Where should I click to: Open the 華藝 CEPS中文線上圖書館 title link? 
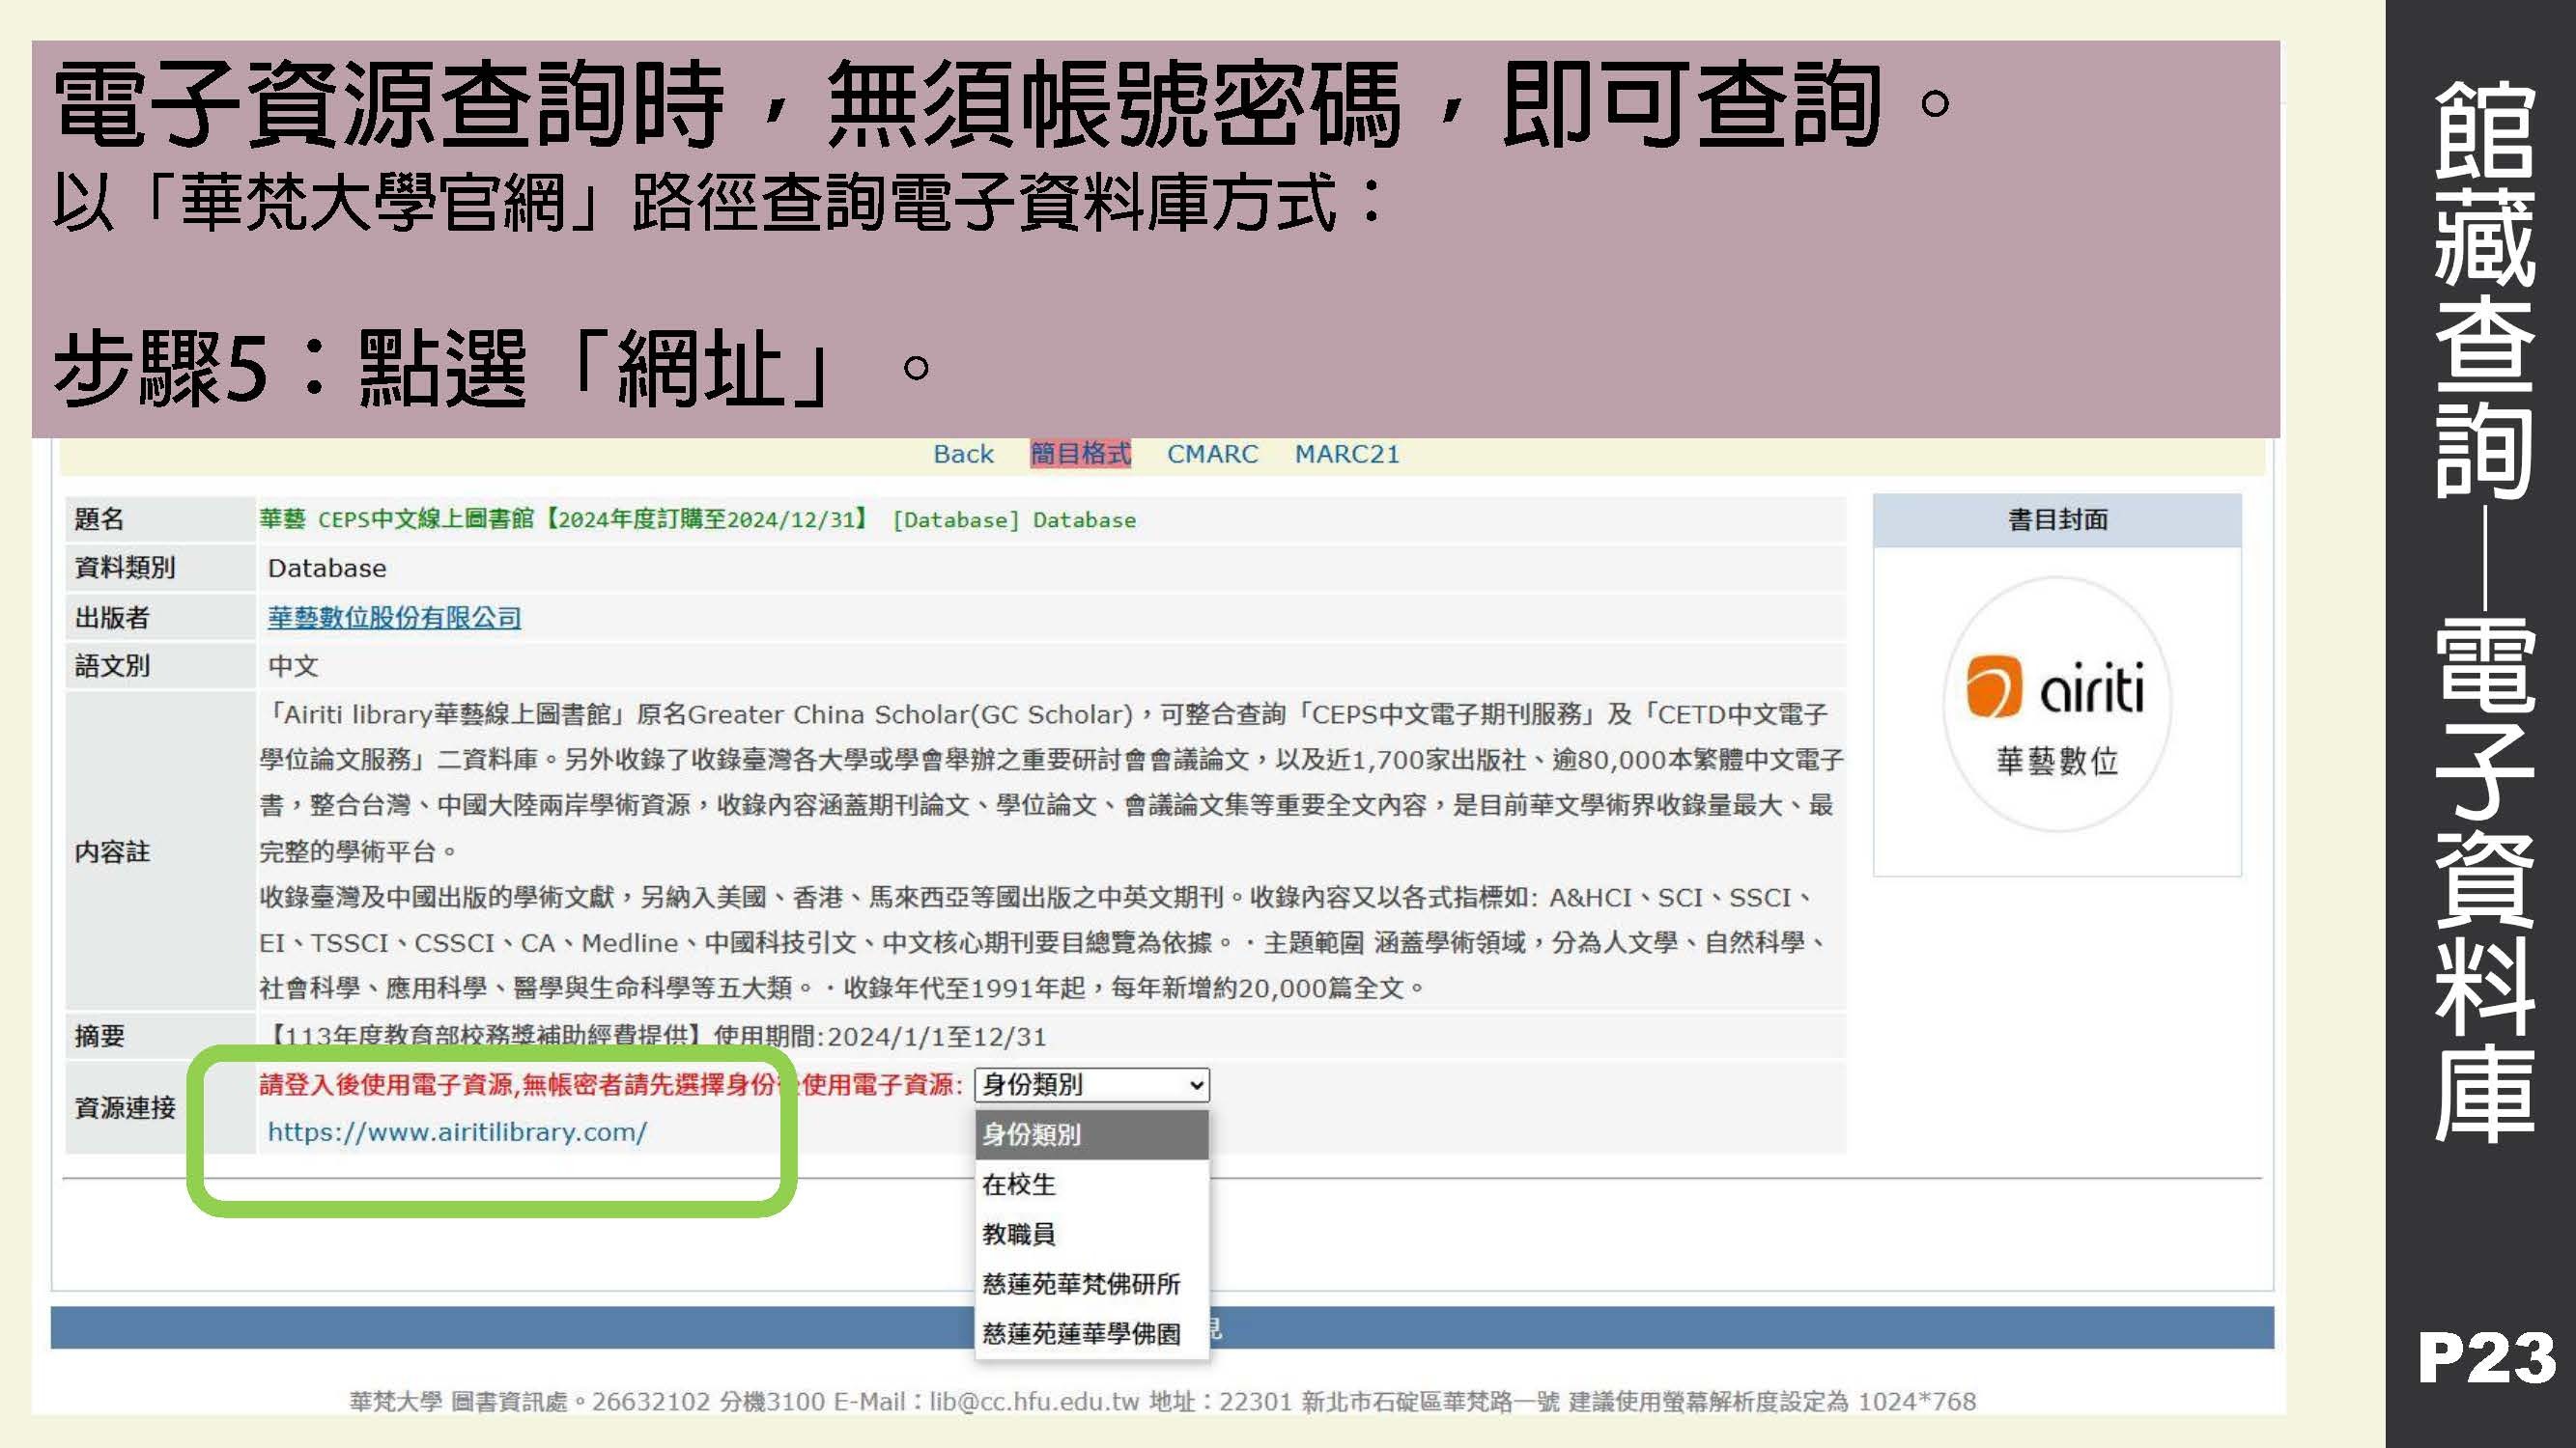tap(697, 519)
